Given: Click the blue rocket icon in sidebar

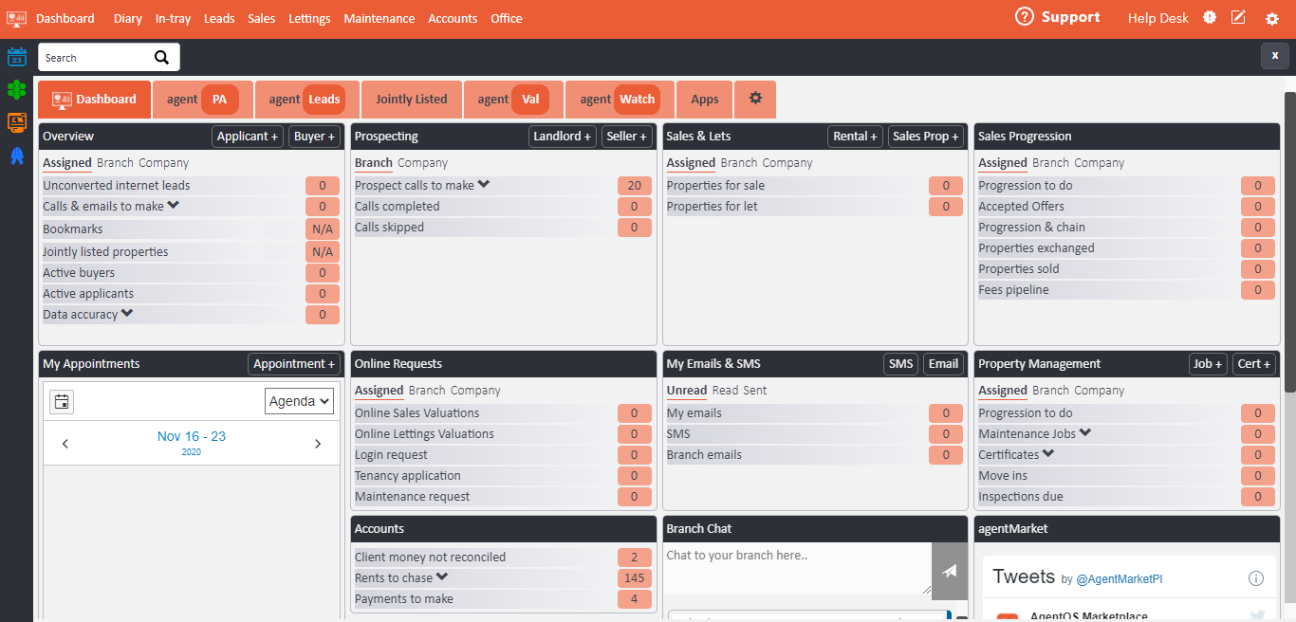Looking at the screenshot, I should 17,155.
